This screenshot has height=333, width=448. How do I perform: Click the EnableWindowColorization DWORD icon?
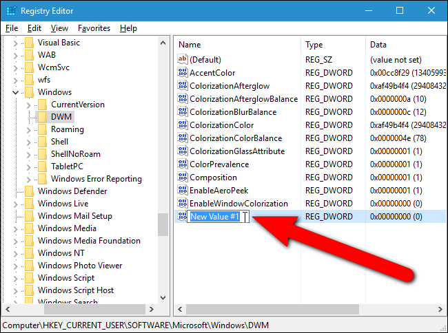click(x=182, y=203)
